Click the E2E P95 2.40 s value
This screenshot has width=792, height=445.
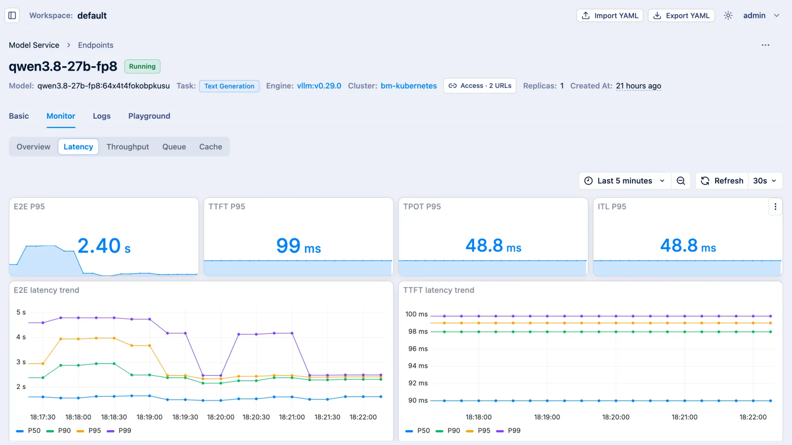104,246
